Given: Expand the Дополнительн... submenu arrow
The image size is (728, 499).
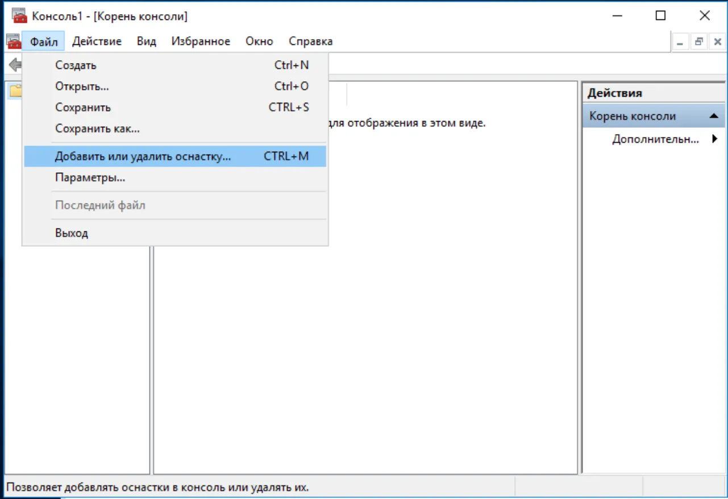Looking at the screenshot, I should (714, 139).
